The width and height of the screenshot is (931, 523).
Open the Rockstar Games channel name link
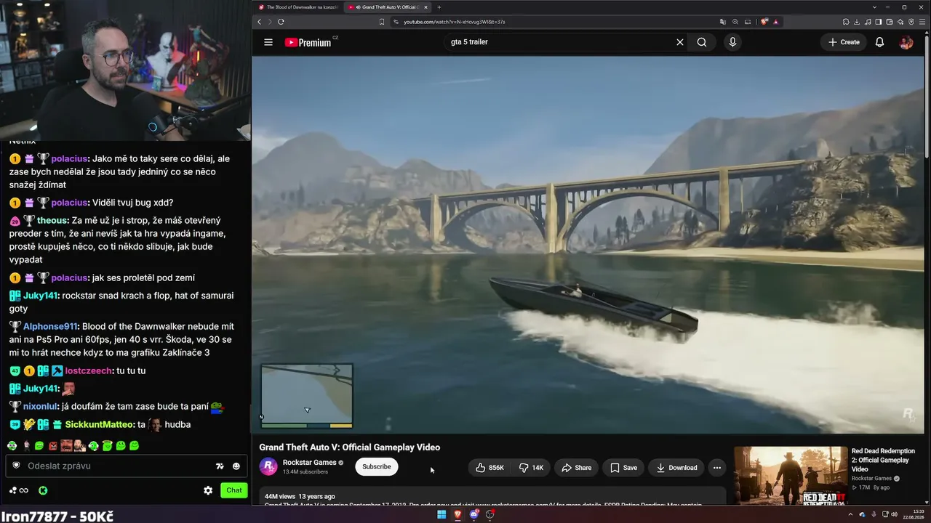[x=309, y=463]
